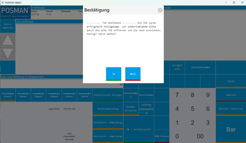Click the journal scroll down arrow
Image resolution: width=246 pixels, height=143 pixels.
tap(8, 53)
